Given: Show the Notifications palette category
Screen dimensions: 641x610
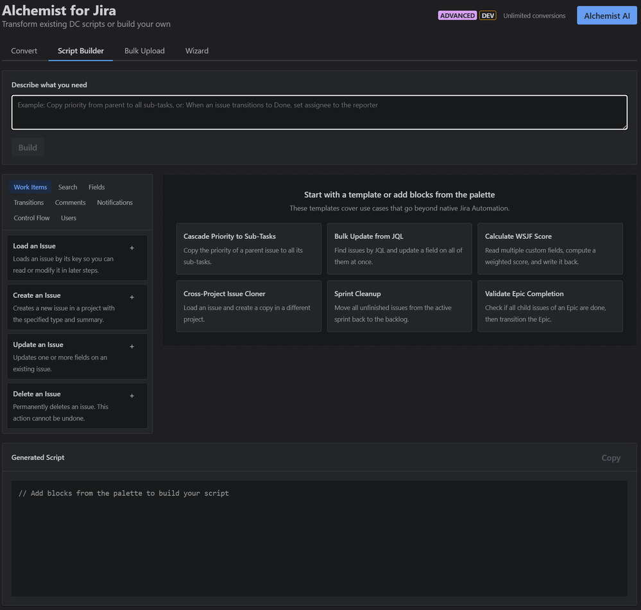Looking at the screenshot, I should (x=115, y=202).
